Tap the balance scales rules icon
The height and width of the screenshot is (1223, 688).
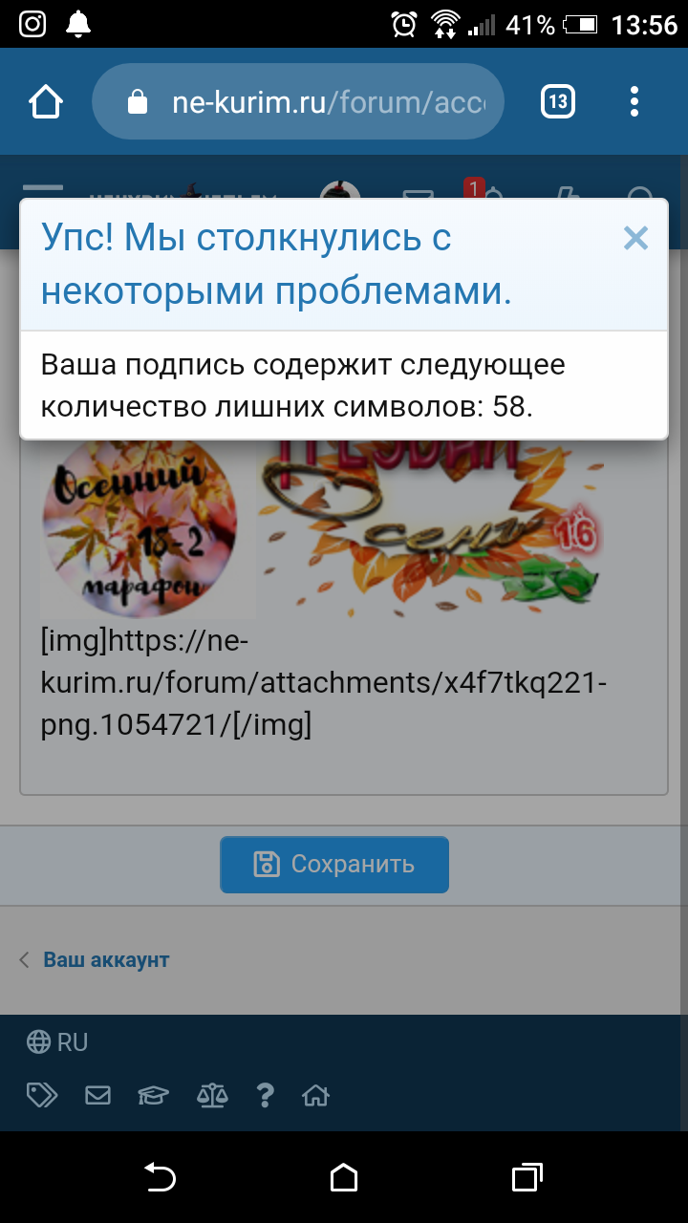[x=212, y=1095]
